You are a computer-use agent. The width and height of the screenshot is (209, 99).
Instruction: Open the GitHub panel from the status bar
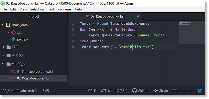[x=140, y=91]
